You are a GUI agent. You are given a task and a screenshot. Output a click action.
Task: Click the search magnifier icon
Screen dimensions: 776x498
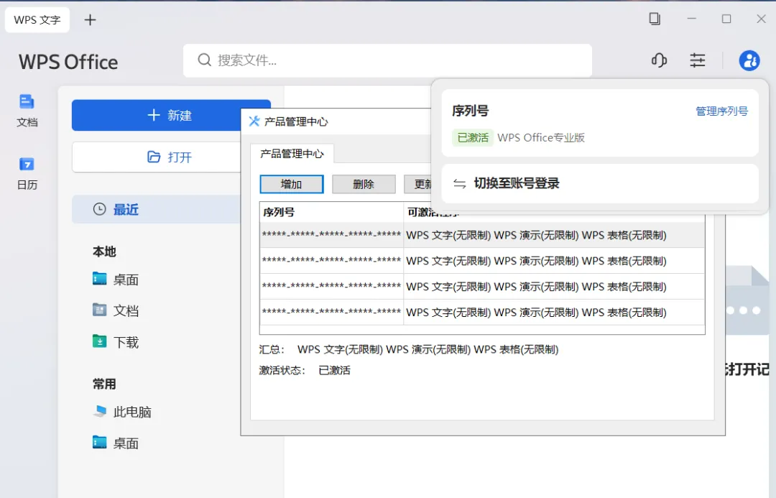click(204, 60)
